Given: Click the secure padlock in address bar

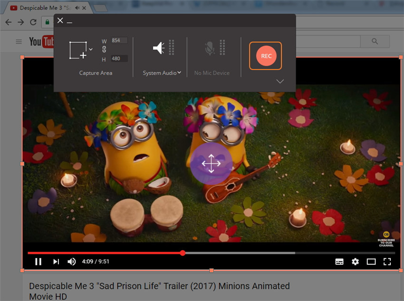Looking at the screenshot, I should pos(48,22).
